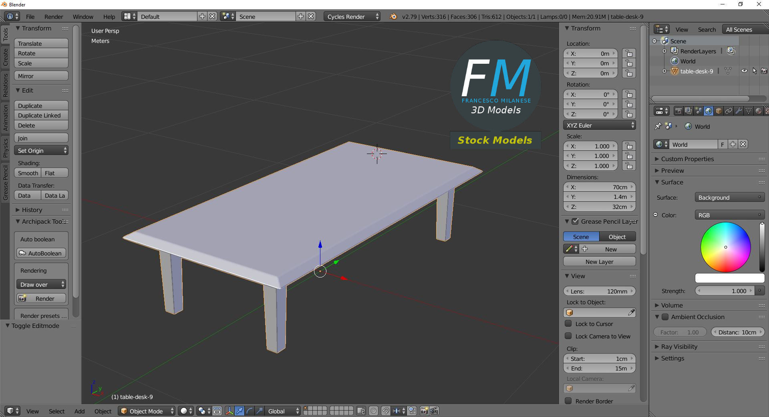Image resolution: width=769 pixels, height=417 pixels.
Task: Open the Render Layers properties tab
Action: 688,111
